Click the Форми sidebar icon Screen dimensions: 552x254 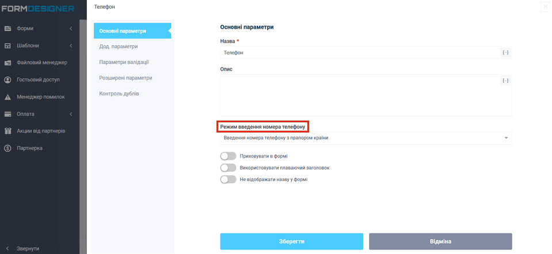8,29
